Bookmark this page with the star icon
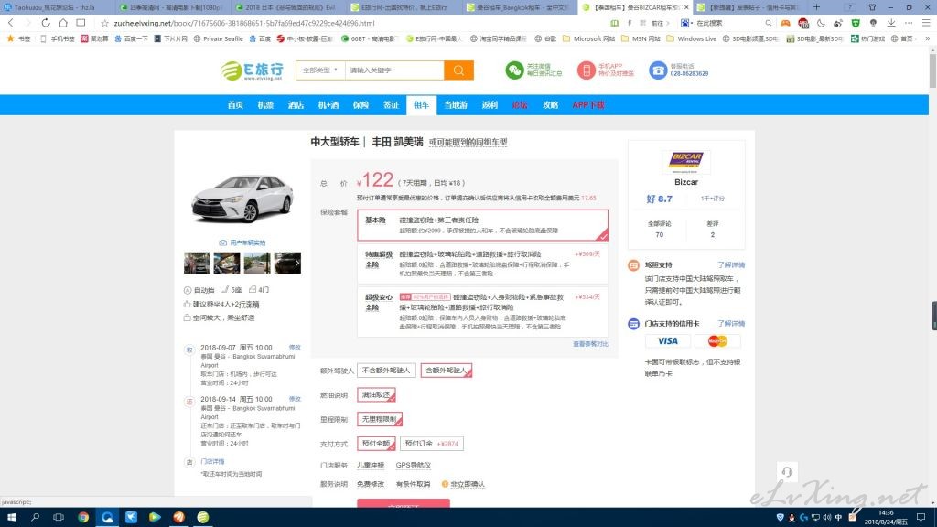The image size is (937, 527). point(104,23)
